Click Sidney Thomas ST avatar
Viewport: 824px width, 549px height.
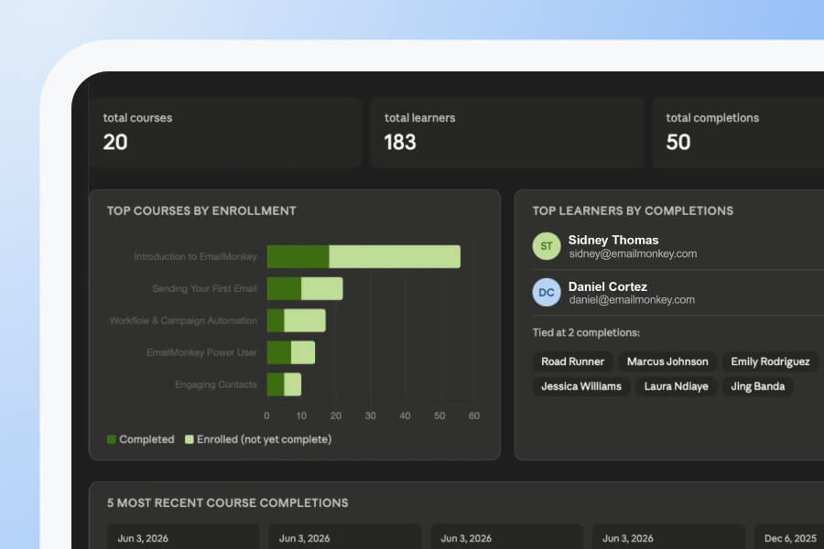547,246
